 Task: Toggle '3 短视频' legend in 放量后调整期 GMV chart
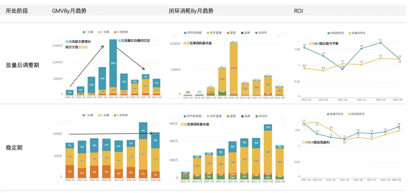click(121, 32)
